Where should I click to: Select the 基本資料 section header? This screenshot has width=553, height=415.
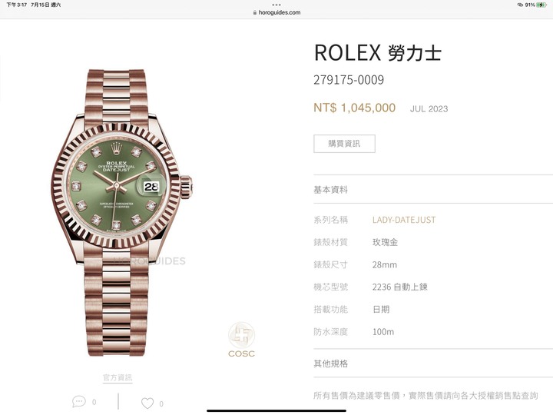point(330,190)
